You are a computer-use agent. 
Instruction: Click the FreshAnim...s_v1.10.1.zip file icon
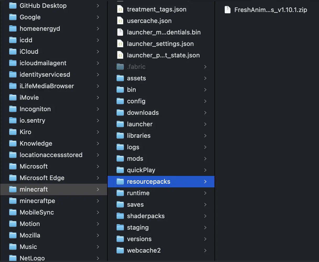(x=227, y=10)
